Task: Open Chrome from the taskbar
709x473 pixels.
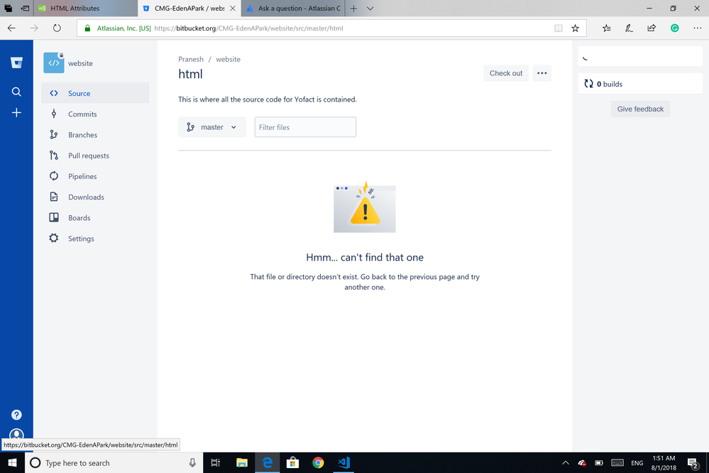Action: pos(318,462)
